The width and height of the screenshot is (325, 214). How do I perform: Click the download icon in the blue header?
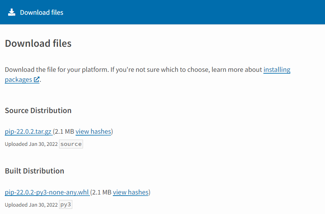pyautogui.click(x=12, y=13)
